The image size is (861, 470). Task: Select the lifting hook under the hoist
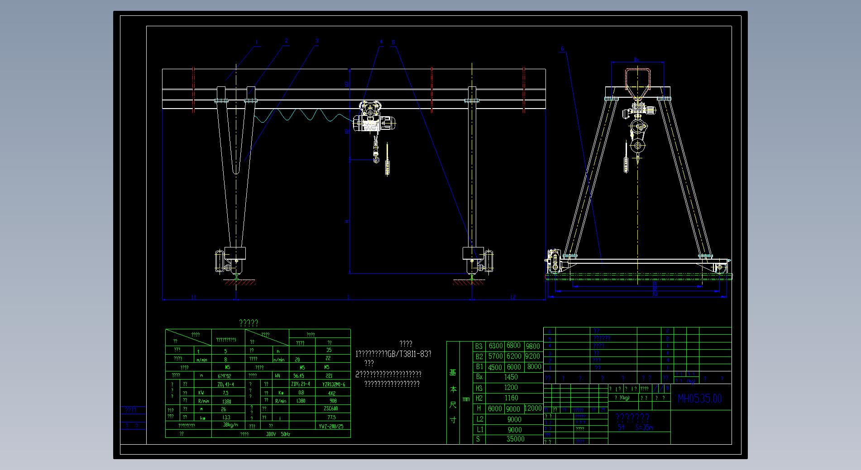click(x=376, y=158)
